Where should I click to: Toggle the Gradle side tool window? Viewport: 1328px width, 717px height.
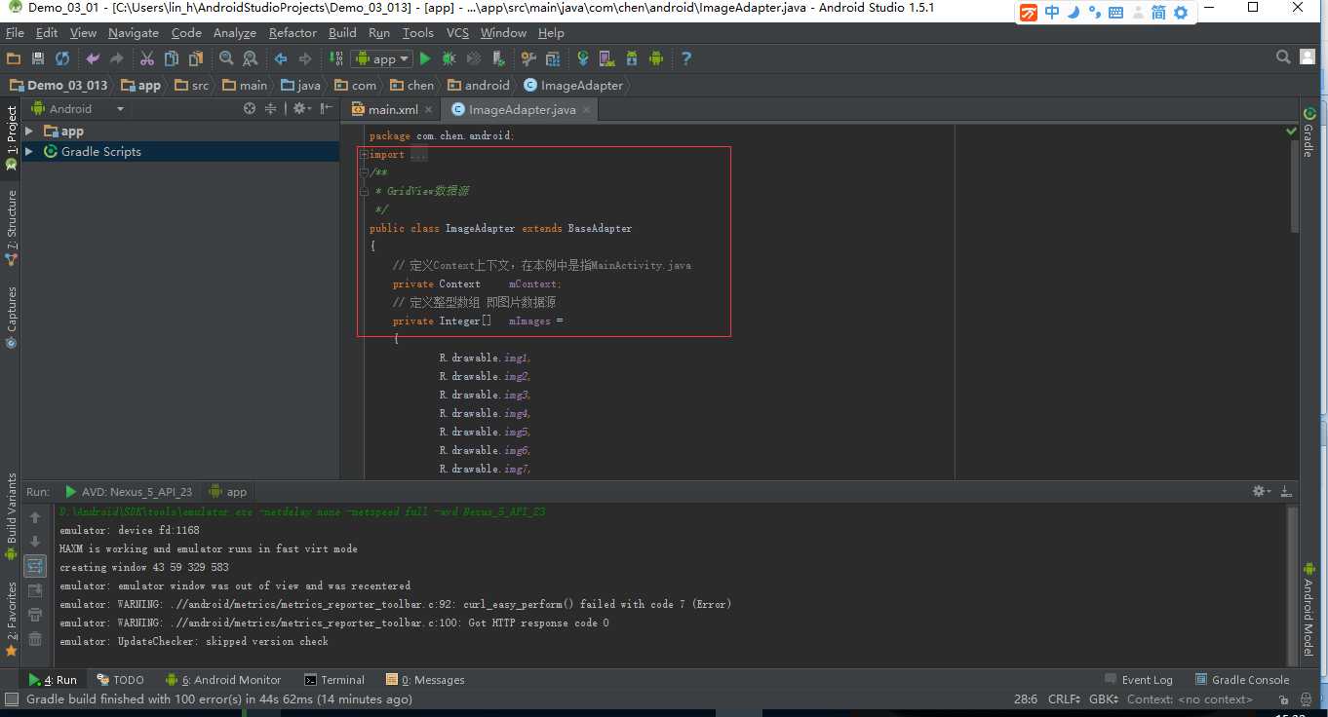[1308, 132]
